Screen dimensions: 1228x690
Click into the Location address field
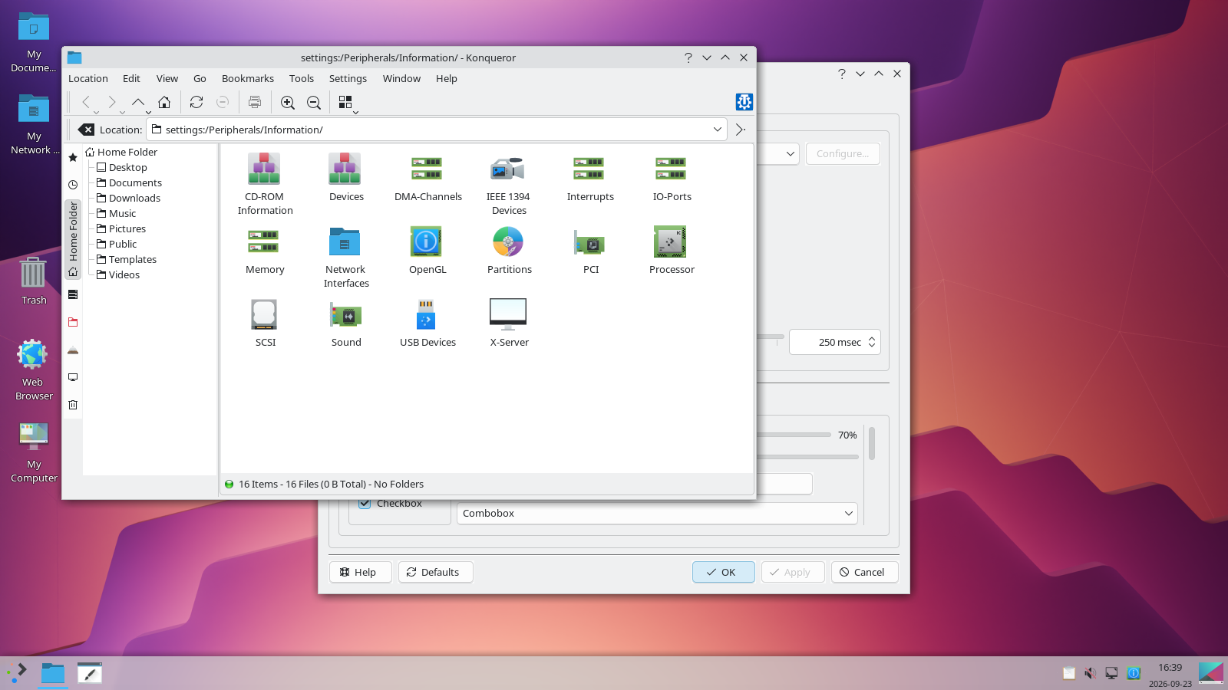click(437, 130)
